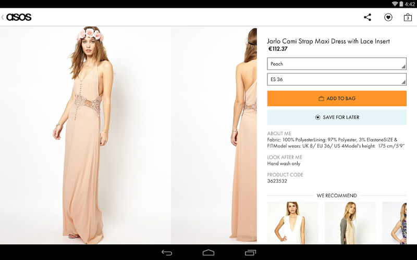Viewport: 417px width, 260px height.
Task: Click the Jarlo Cami Strap Maxi Dress title
Action: coord(328,41)
